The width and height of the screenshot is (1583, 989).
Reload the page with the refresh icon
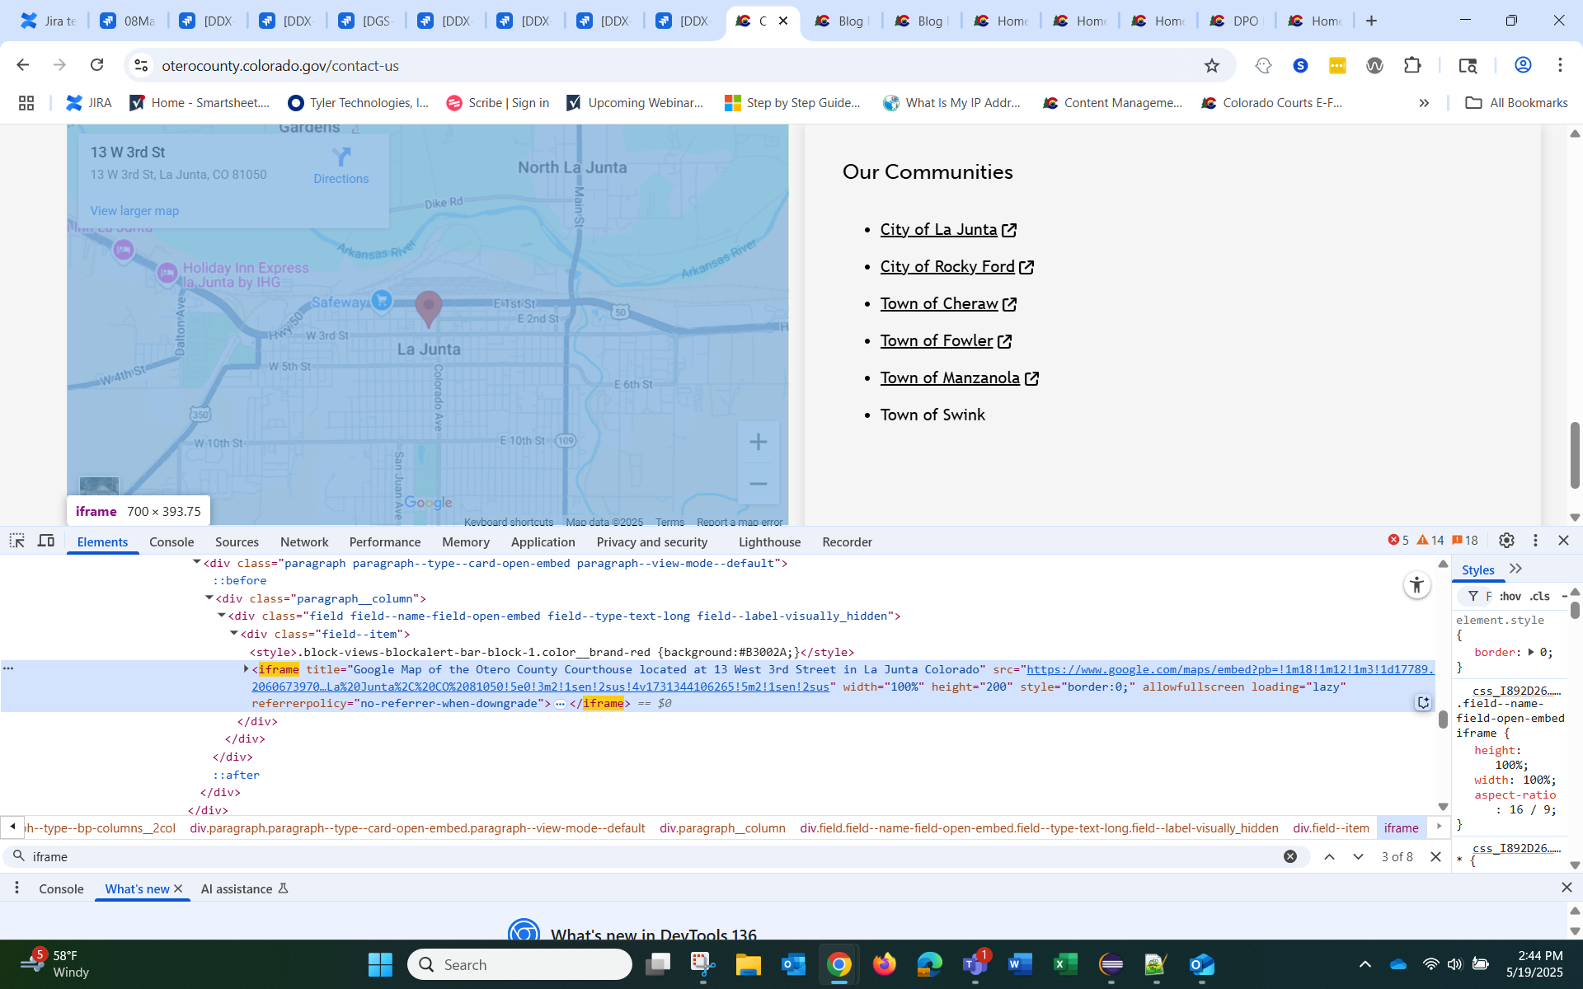pyautogui.click(x=96, y=65)
